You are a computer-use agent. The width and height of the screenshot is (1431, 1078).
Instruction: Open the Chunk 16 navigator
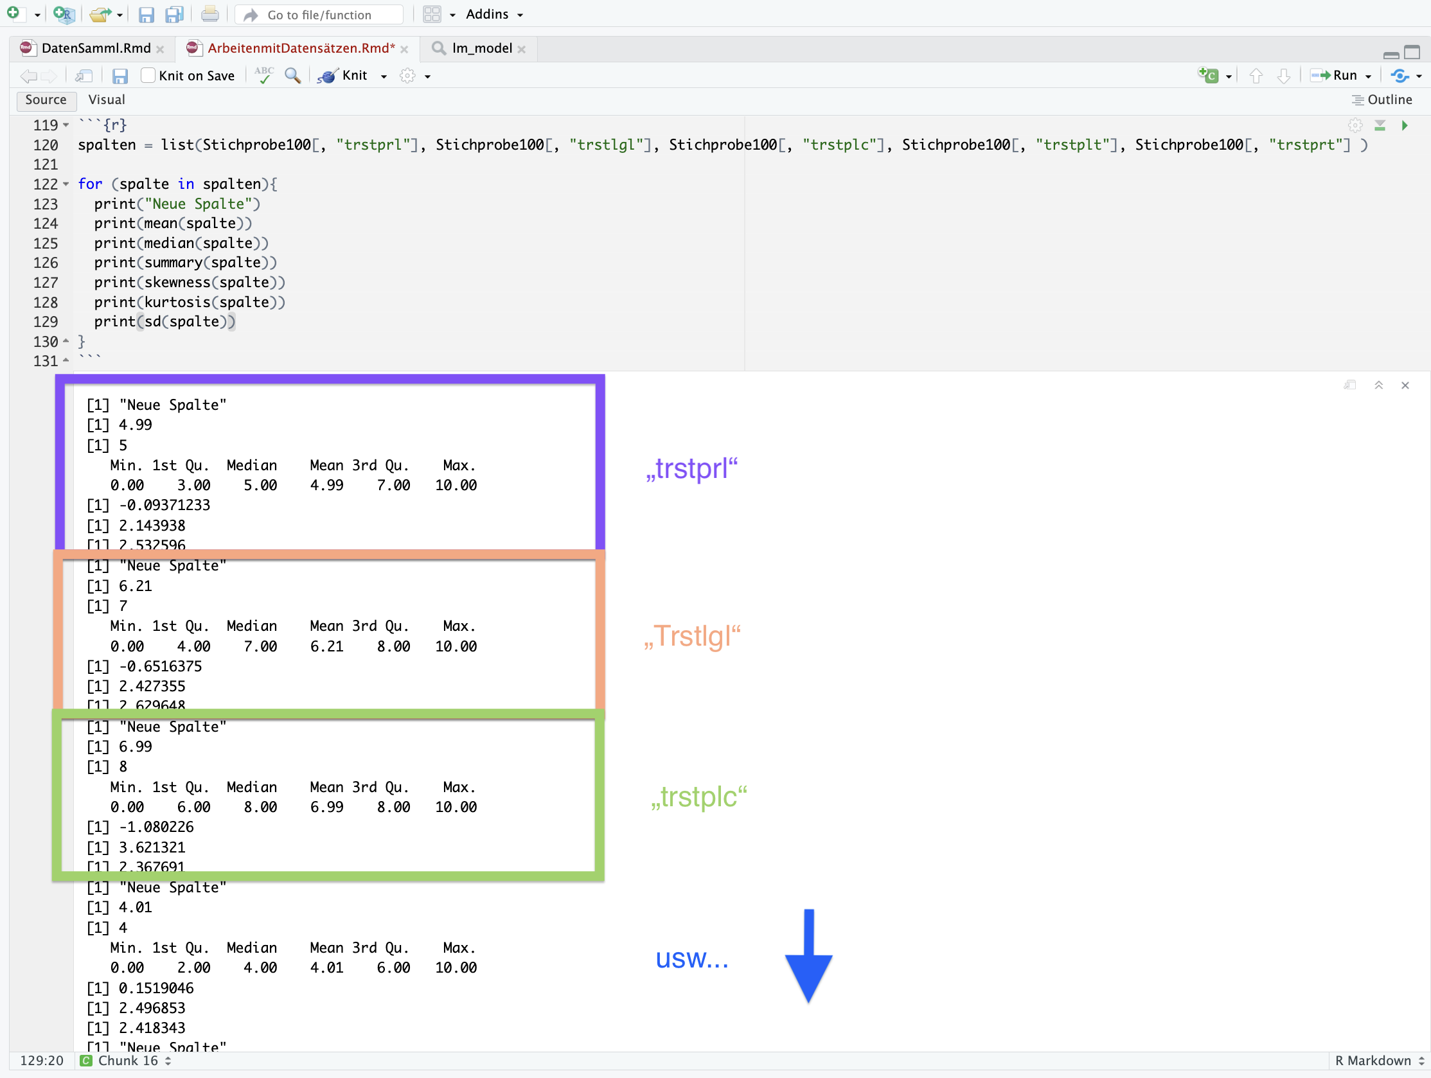click(126, 1061)
